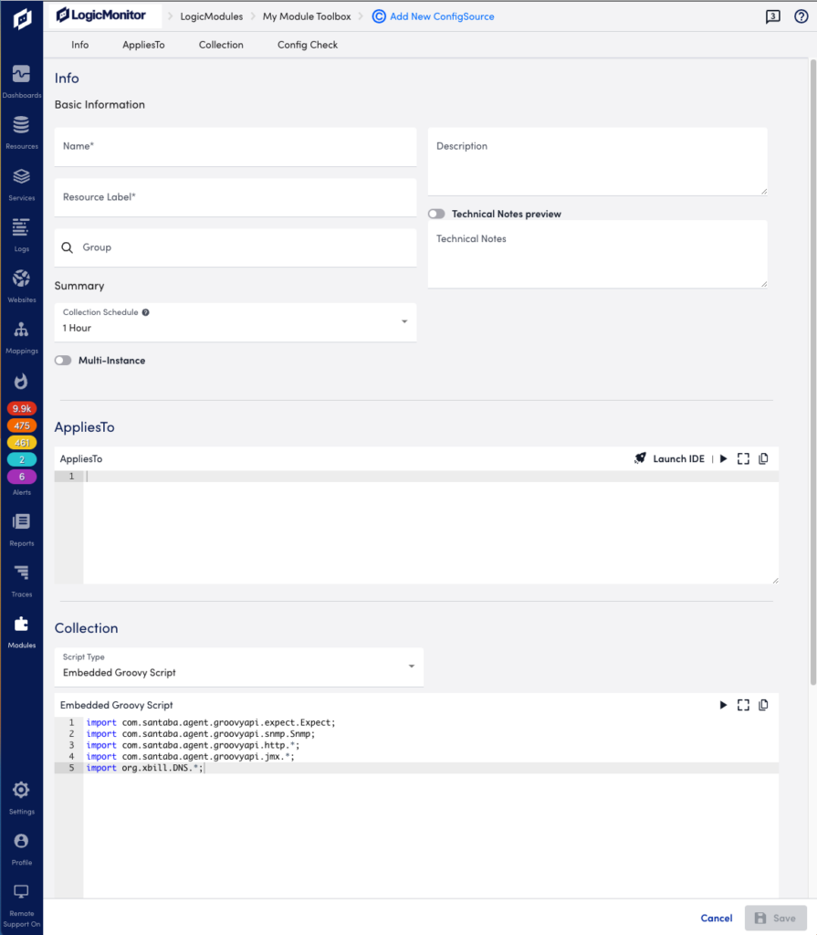Launch IDE for the AppliesTo script

tap(669, 458)
